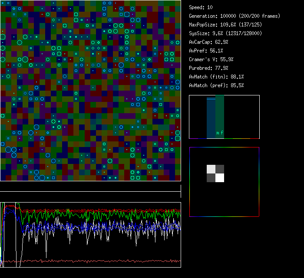
Task: Click the 'm' male histogram label
Action: [x=218, y=133]
